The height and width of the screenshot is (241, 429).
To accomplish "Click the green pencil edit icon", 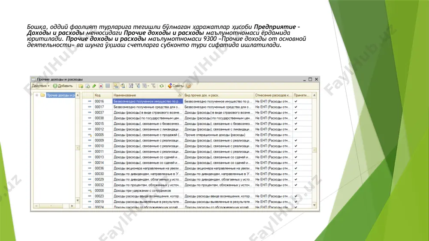I will click(94, 86).
